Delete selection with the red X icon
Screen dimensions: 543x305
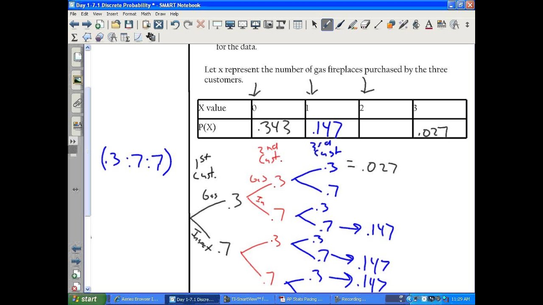[201, 25]
